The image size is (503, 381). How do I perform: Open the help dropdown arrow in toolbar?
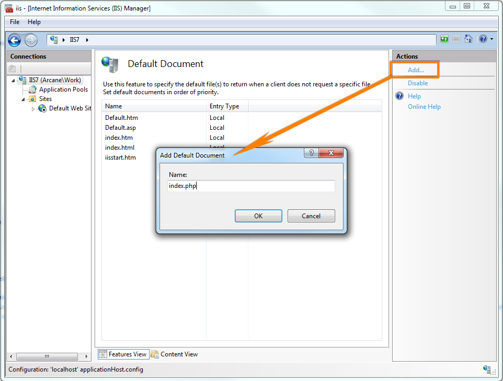tap(491, 40)
